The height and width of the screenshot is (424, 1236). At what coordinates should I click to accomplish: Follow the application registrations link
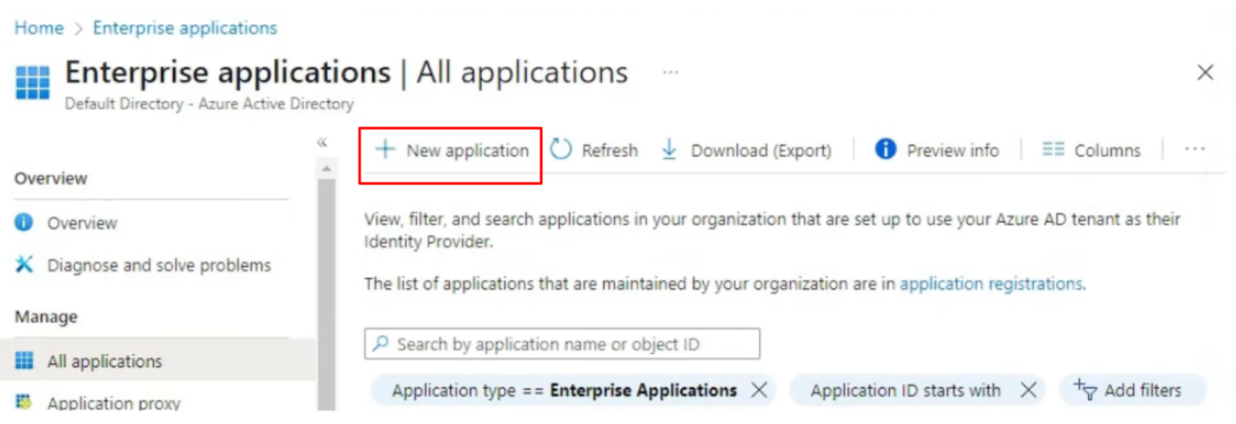(991, 284)
